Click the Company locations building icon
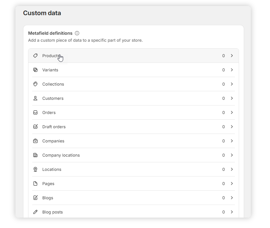The image size is (270, 228). tap(35, 155)
